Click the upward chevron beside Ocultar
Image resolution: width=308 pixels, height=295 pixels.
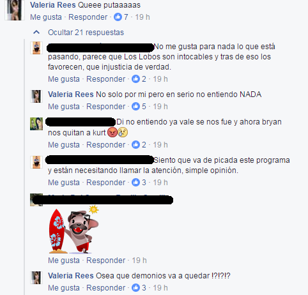point(36,33)
